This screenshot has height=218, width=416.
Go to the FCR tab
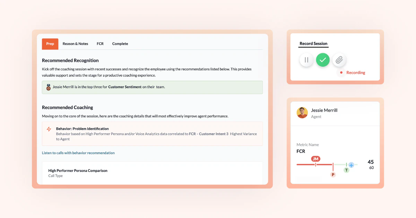pyautogui.click(x=100, y=44)
